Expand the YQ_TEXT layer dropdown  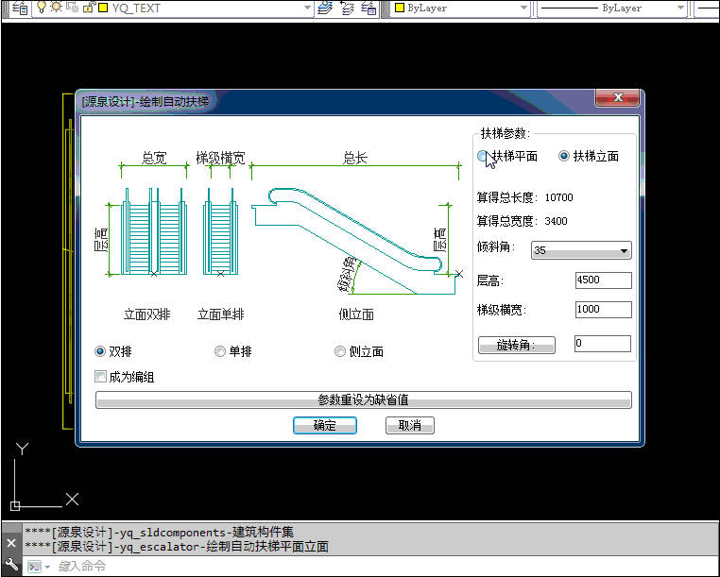click(307, 8)
